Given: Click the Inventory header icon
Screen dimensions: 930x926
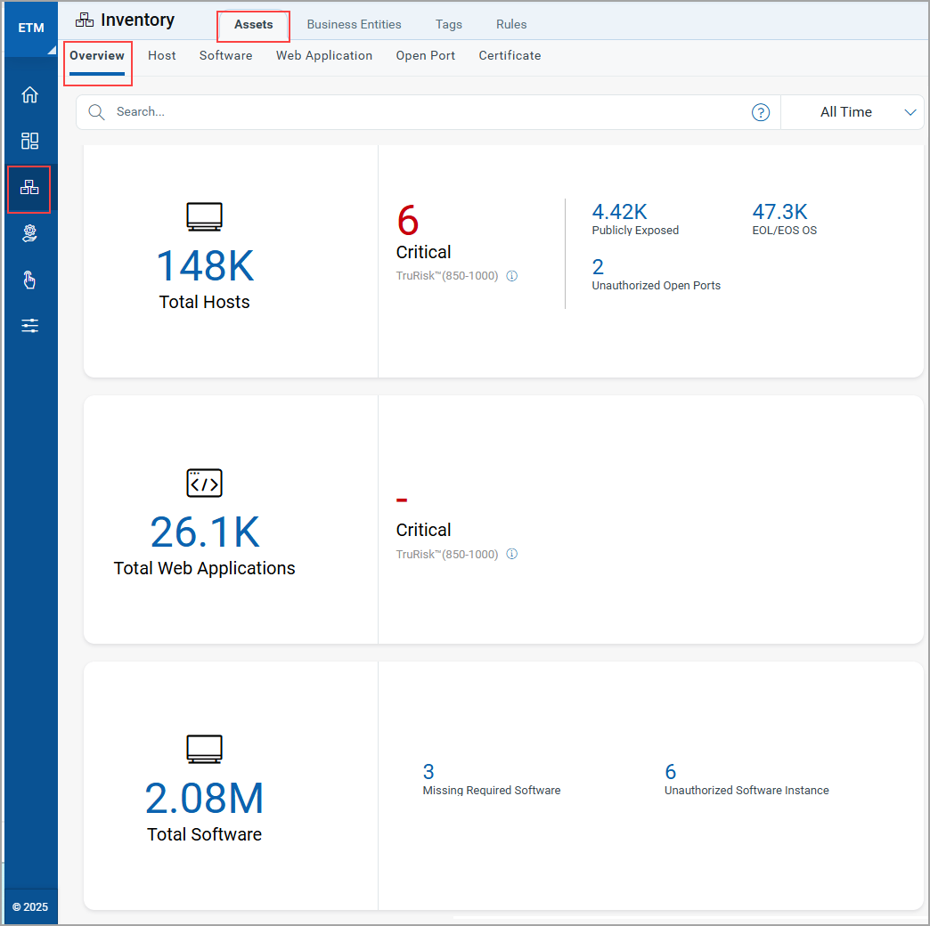Looking at the screenshot, I should tap(85, 20).
